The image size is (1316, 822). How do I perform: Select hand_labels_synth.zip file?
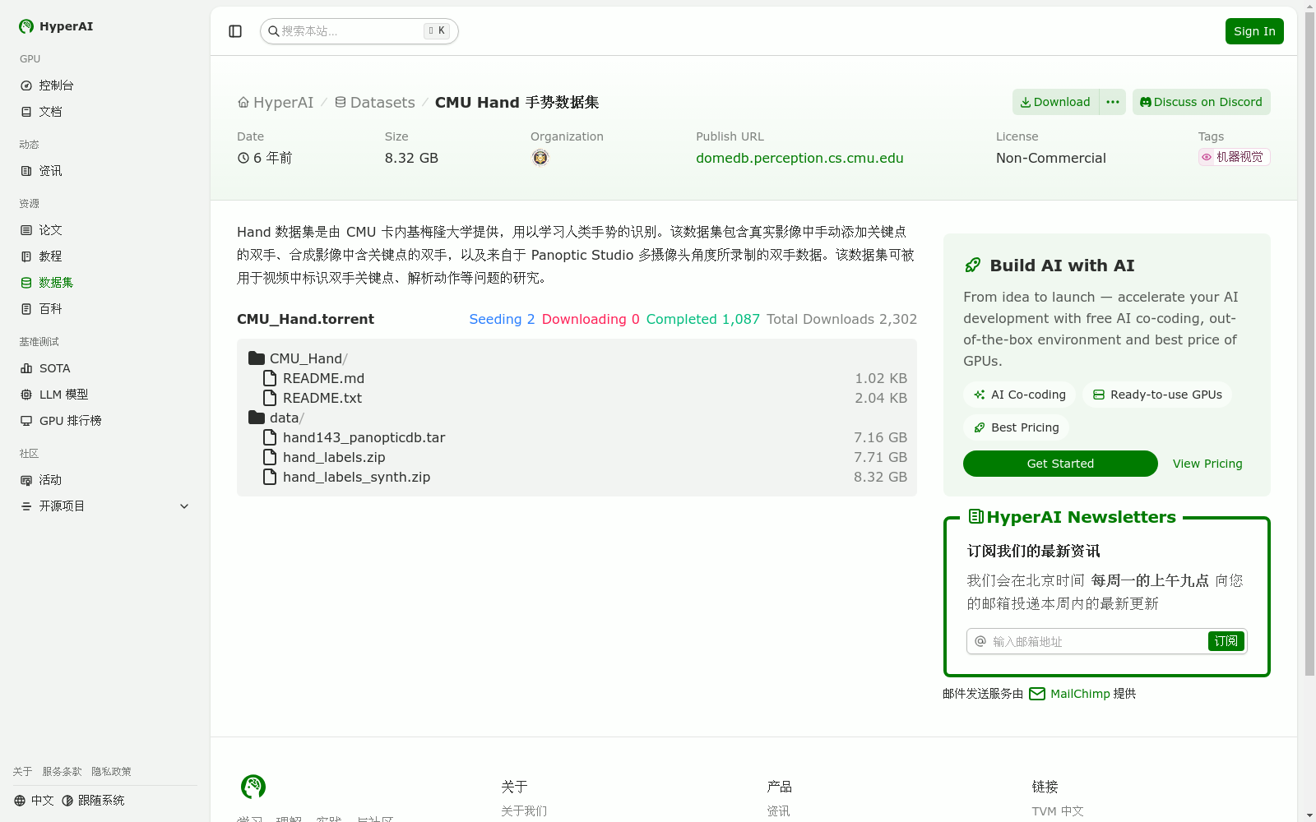point(577,477)
